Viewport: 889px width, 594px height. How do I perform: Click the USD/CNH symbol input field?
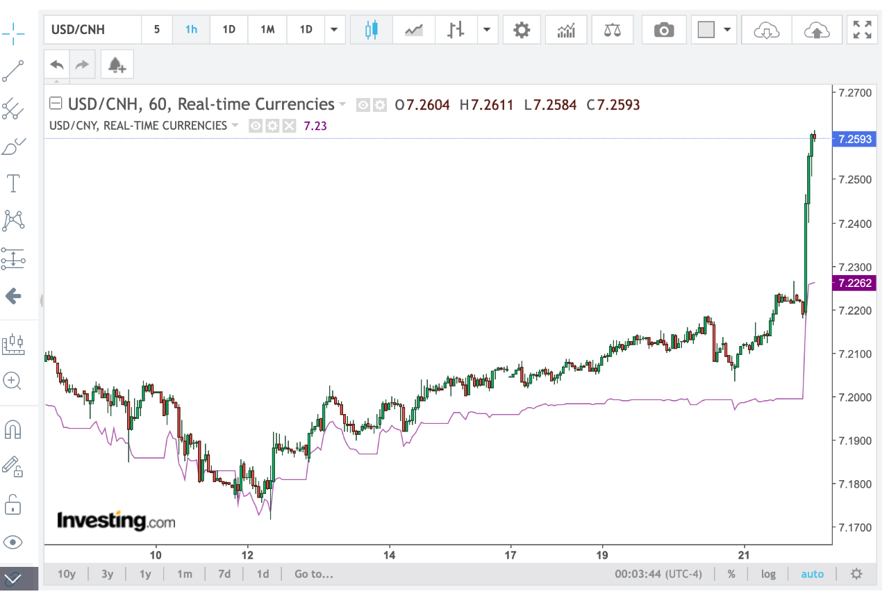click(92, 30)
